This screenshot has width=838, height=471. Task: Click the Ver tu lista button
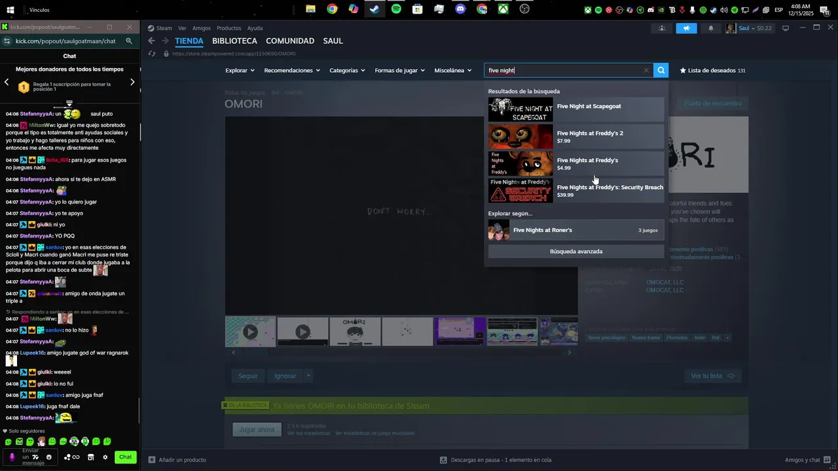point(713,376)
